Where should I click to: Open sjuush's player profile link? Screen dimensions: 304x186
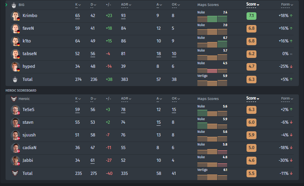[29, 135]
